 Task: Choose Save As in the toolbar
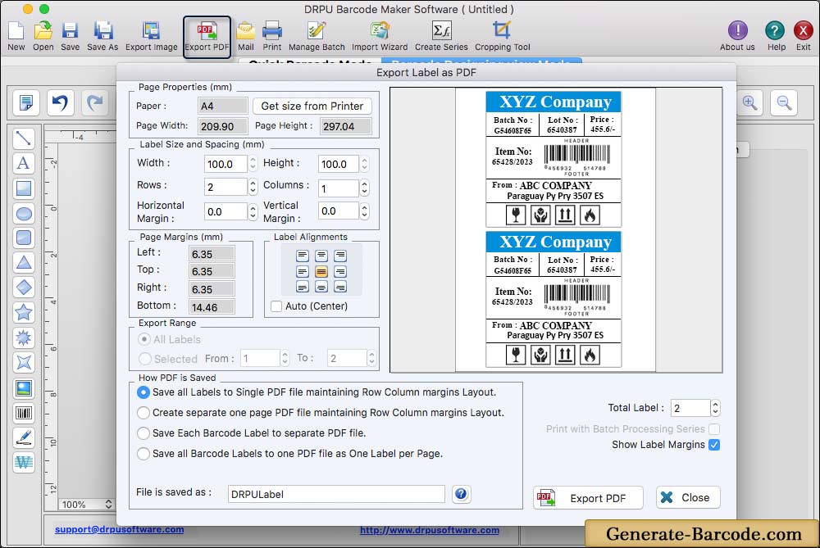pyautogui.click(x=102, y=35)
